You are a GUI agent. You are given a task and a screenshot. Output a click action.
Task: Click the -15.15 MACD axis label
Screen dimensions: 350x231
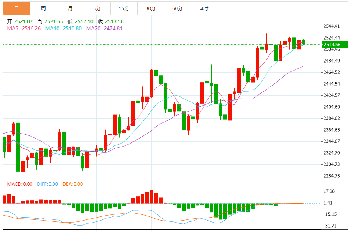click(330, 214)
